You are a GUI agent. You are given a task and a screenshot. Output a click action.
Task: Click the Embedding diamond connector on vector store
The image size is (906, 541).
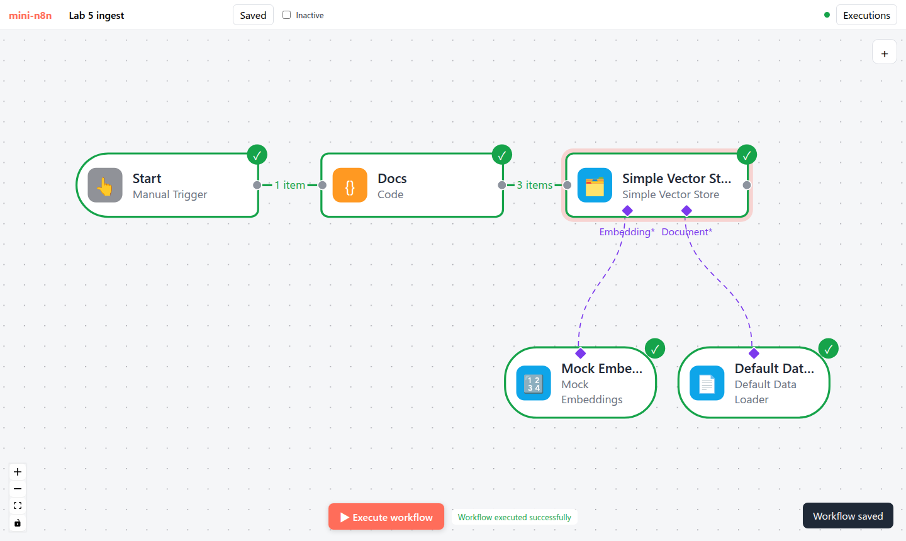point(627,210)
